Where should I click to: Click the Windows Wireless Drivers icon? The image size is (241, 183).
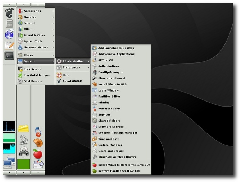[x=95, y=157]
